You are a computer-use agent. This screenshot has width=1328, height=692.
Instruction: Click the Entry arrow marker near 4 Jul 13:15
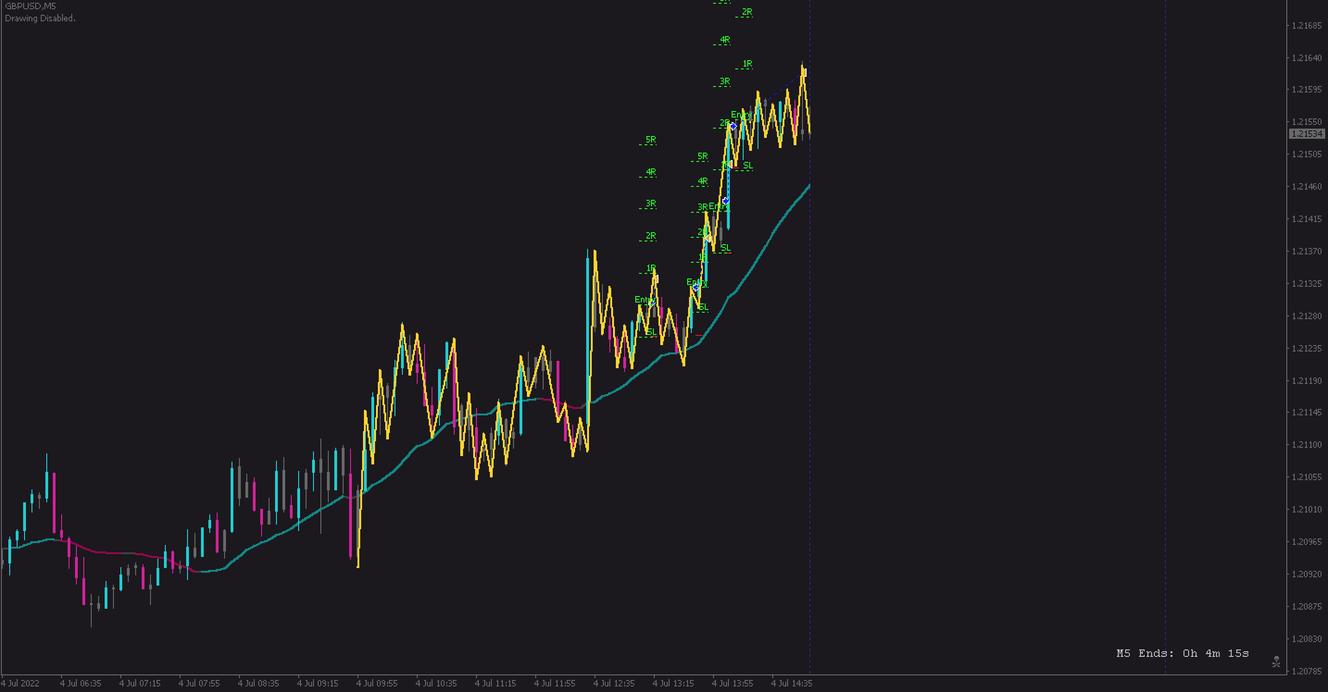695,288
